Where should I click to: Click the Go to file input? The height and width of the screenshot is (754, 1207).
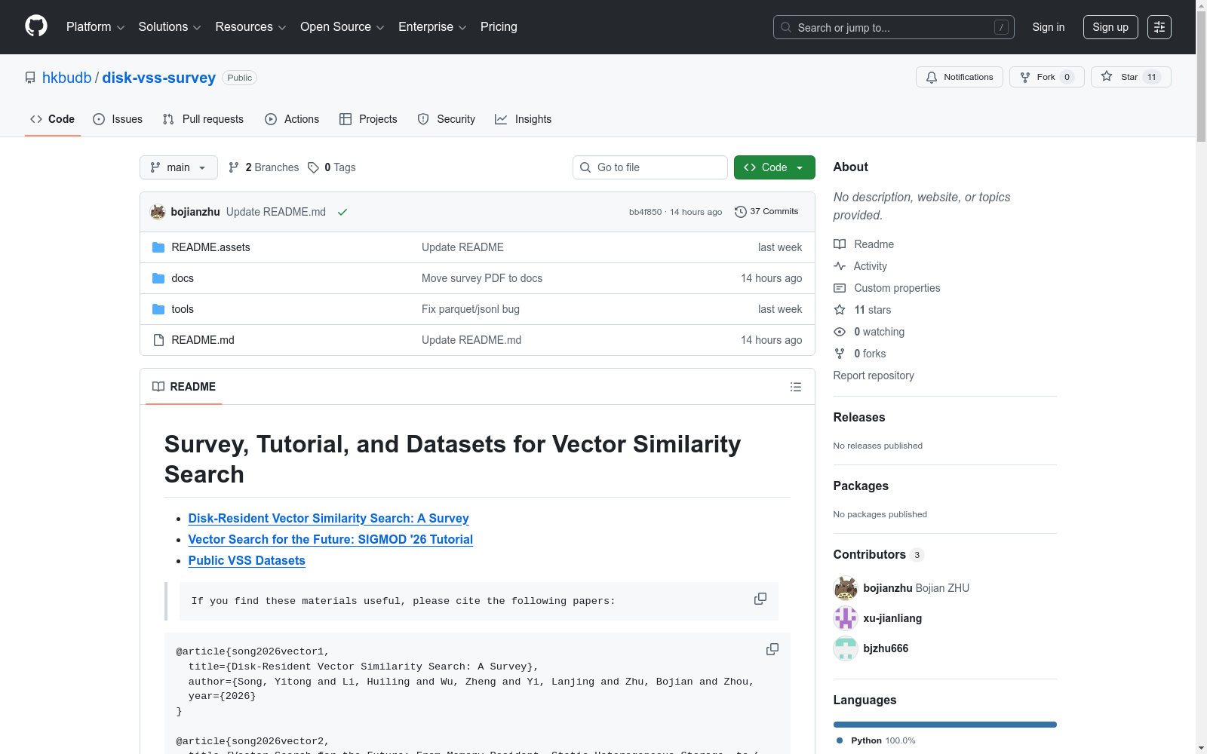[650, 167]
